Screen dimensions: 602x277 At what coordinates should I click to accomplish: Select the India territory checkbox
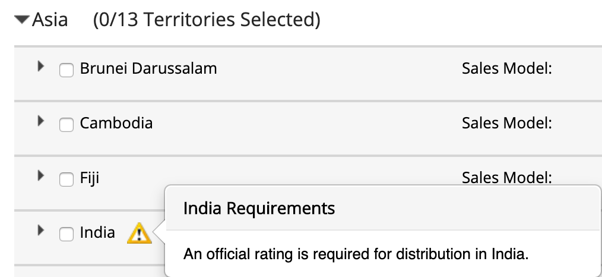[66, 234]
